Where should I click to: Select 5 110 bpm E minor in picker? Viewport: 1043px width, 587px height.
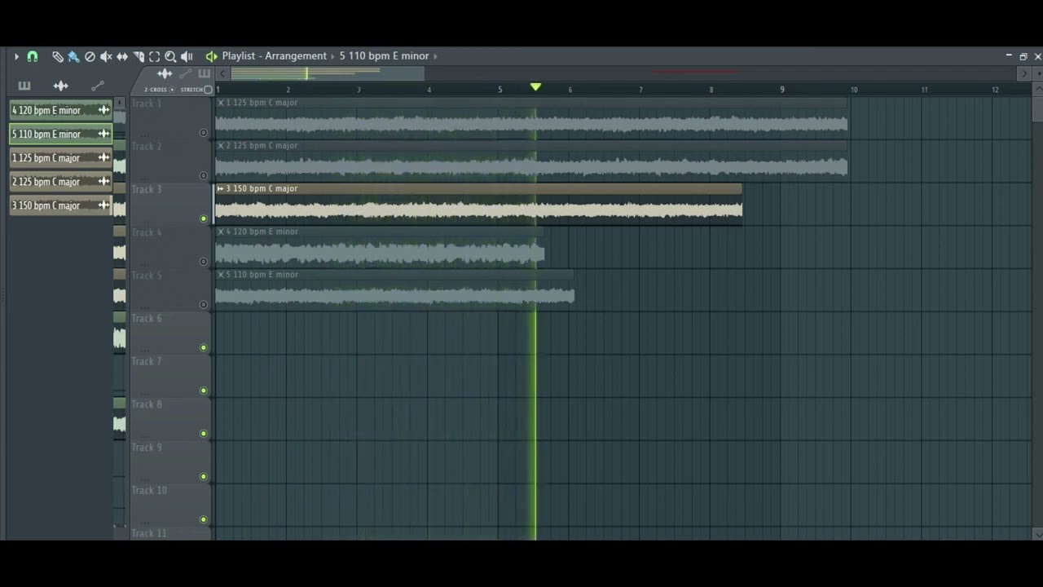[60, 134]
